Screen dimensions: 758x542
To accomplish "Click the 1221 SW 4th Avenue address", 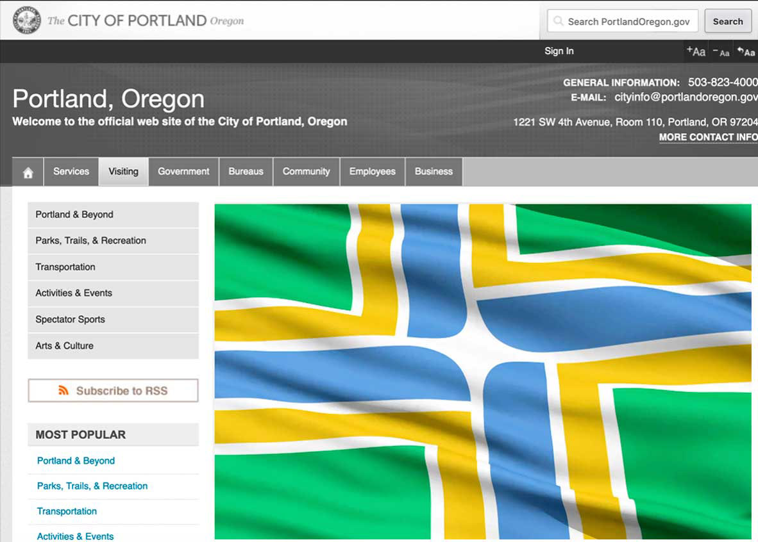I will coord(636,122).
